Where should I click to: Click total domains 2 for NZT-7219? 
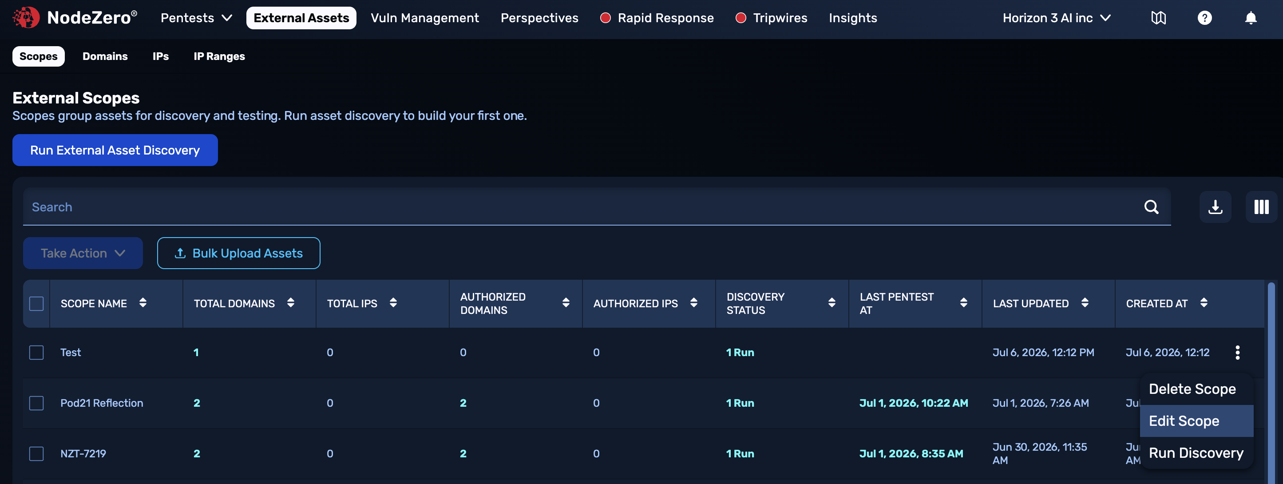coord(197,454)
